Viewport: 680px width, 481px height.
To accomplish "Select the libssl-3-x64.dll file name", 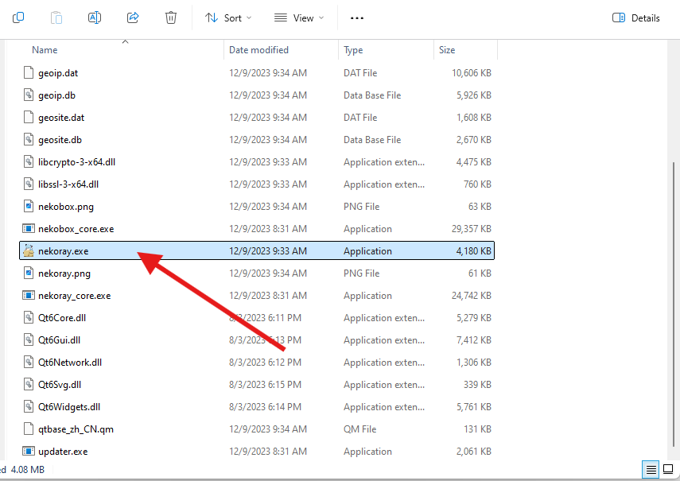I will (68, 184).
